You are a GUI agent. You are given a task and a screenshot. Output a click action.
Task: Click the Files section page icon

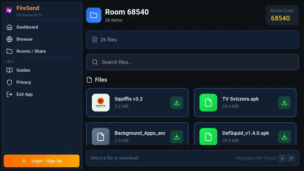(x=89, y=80)
